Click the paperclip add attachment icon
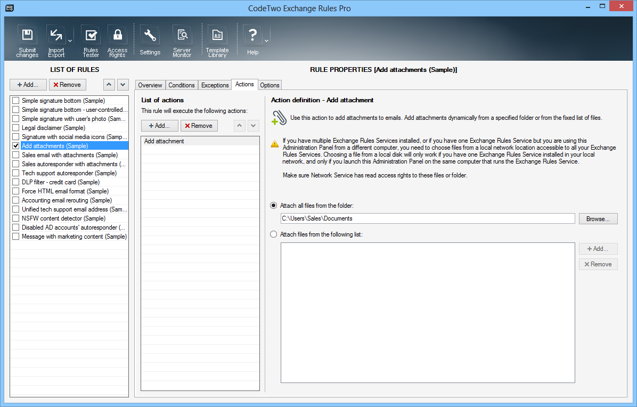Image resolution: width=637 pixels, height=407 pixels. [x=279, y=118]
